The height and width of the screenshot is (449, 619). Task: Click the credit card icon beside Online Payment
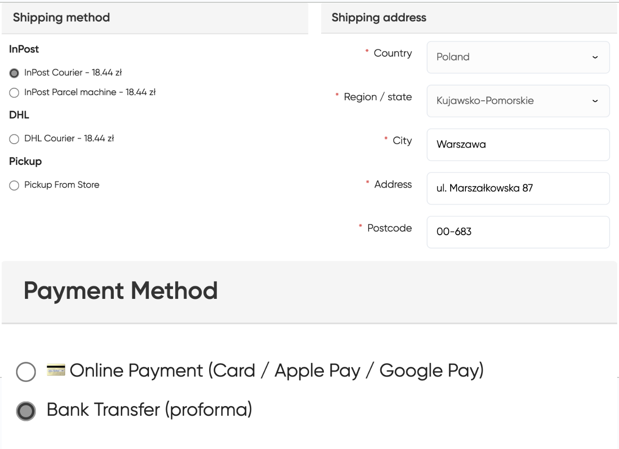[x=56, y=370]
